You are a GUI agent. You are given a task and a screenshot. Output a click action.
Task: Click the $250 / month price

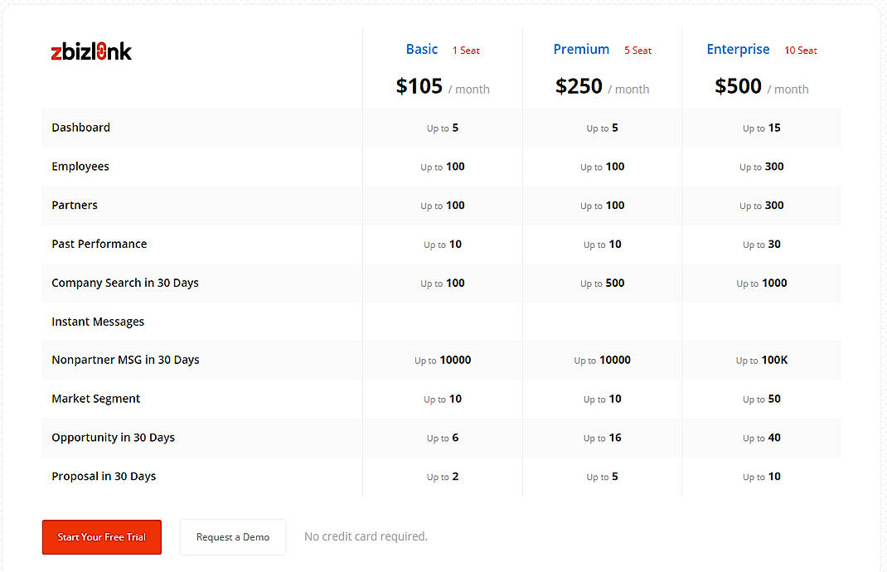pos(602,86)
